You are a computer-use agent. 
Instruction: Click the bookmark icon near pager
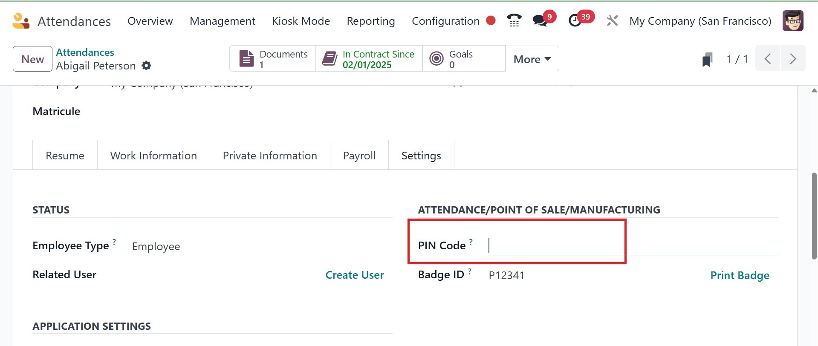(x=707, y=59)
